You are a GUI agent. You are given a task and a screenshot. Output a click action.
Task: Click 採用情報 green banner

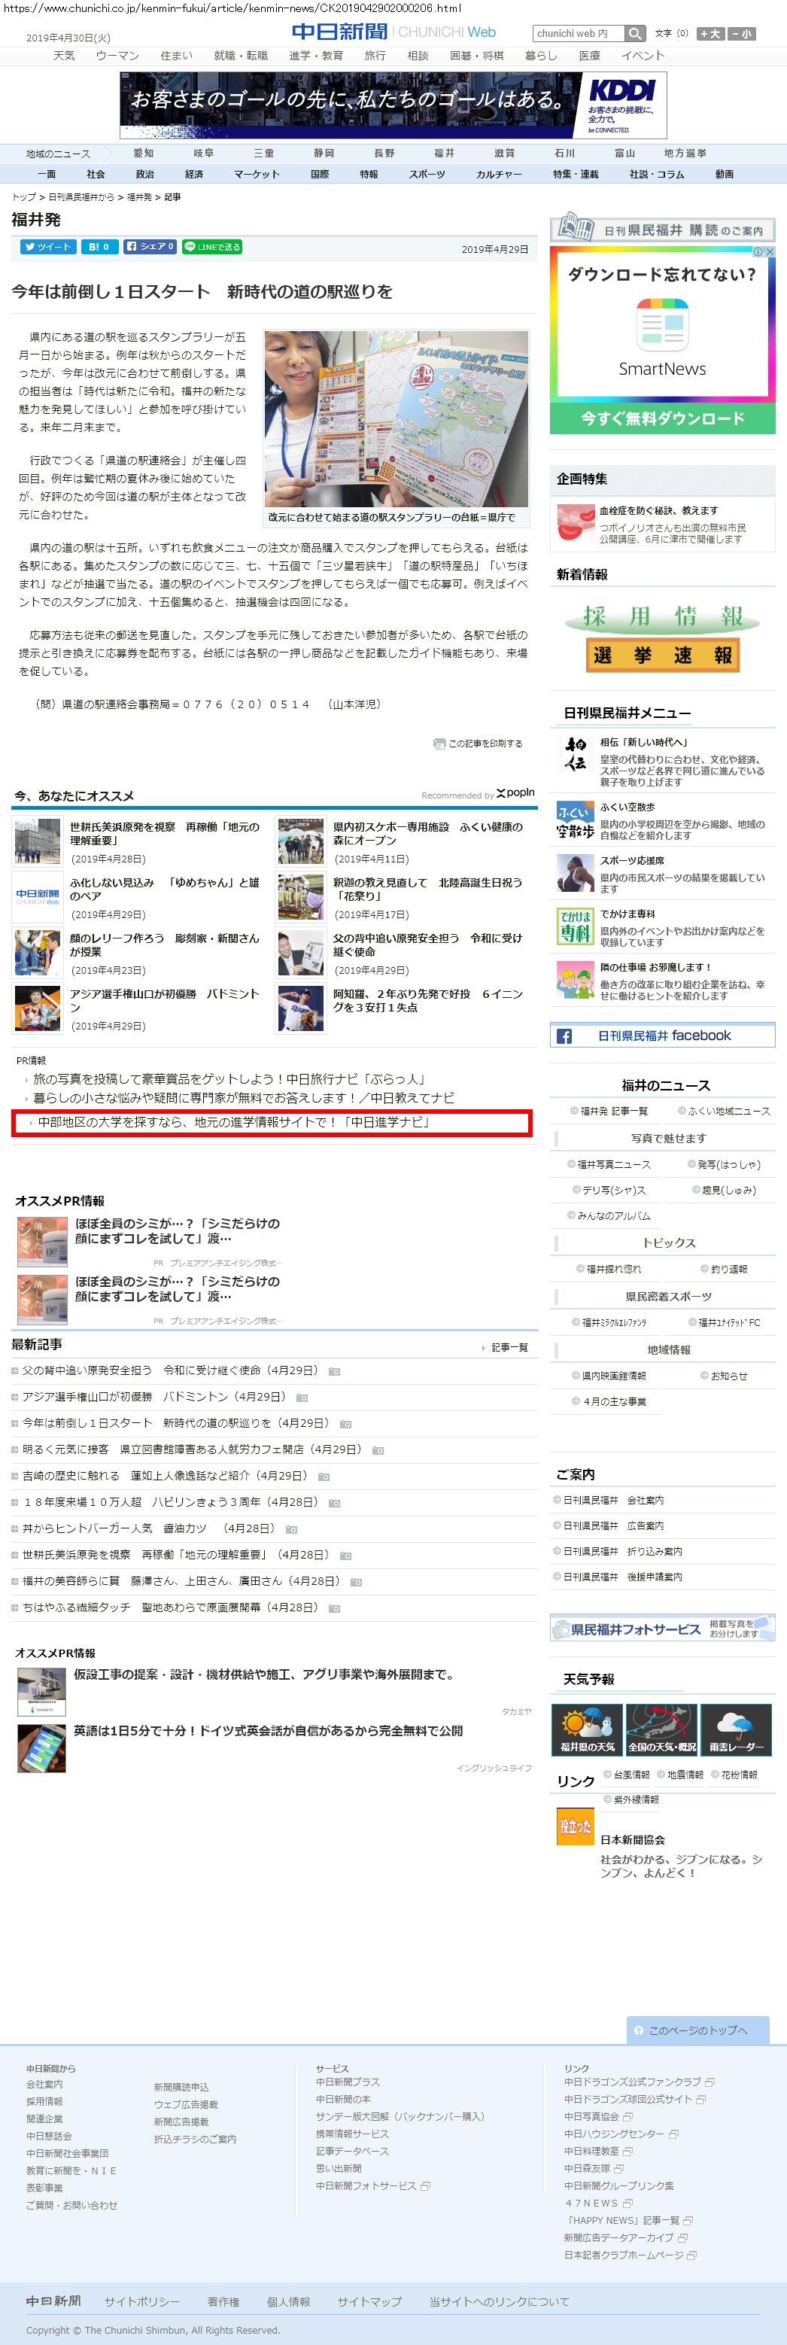coord(662,616)
